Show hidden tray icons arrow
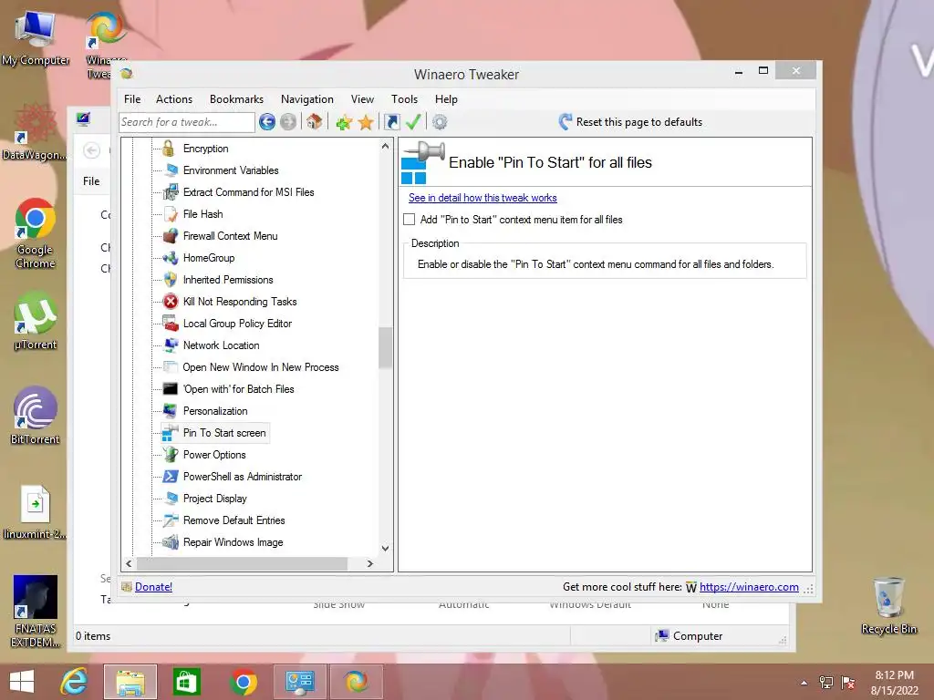934x700 pixels. [804, 682]
